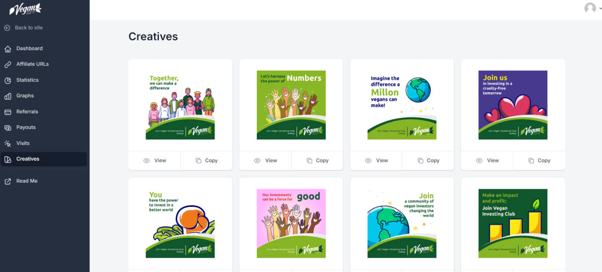This screenshot has height=272, width=602.
Task: Copy the 'Power of Numbers' creative
Action: (x=317, y=161)
